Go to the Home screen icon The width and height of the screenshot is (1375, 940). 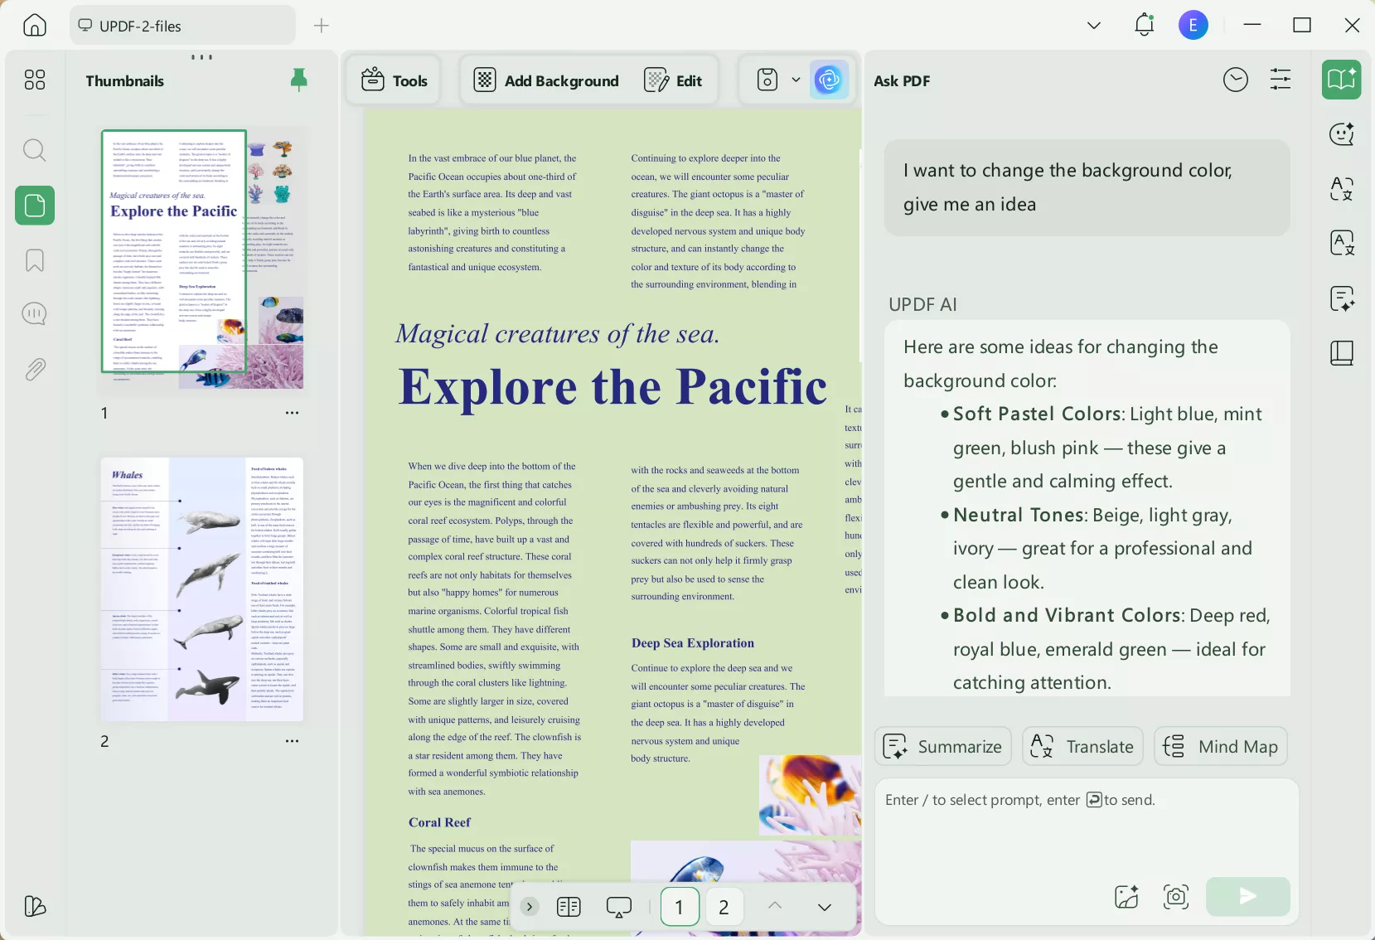pyautogui.click(x=35, y=26)
